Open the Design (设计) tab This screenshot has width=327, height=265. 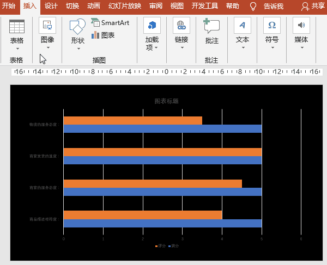tap(51, 6)
